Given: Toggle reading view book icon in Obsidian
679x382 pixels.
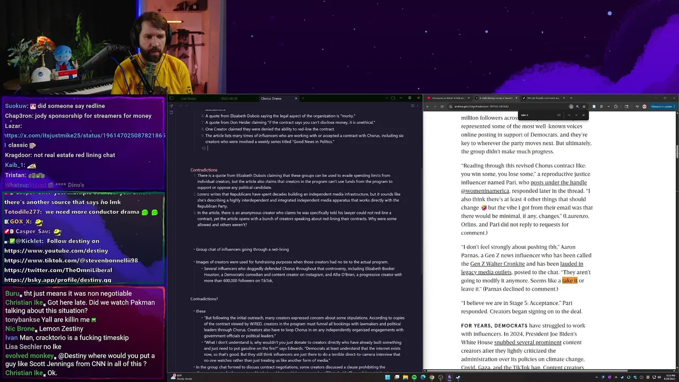Looking at the screenshot, I should click(x=412, y=106).
